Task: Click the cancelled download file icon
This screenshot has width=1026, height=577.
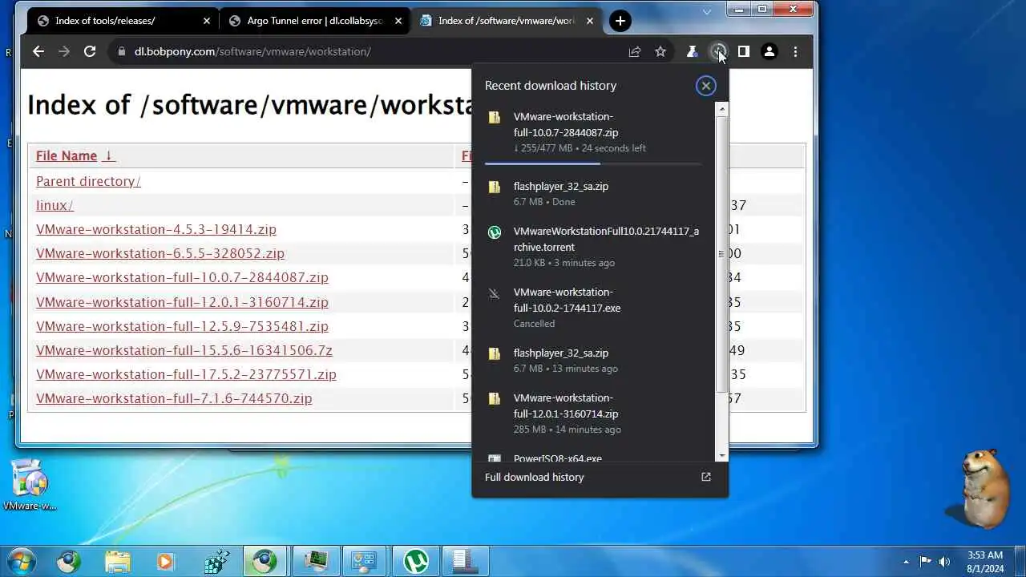Action: (495, 293)
